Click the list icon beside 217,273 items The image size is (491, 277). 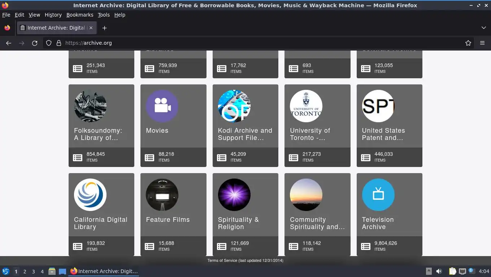click(x=294, y=158)
